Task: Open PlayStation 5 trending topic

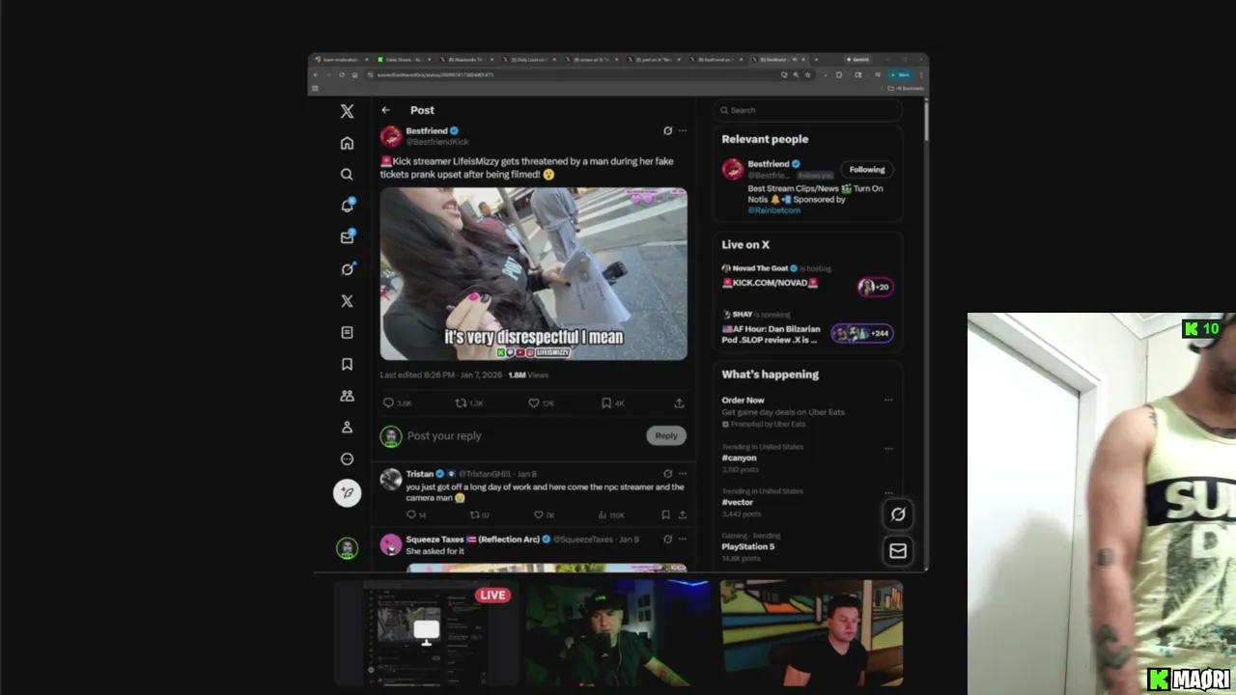Action: (x=747, y=546)
